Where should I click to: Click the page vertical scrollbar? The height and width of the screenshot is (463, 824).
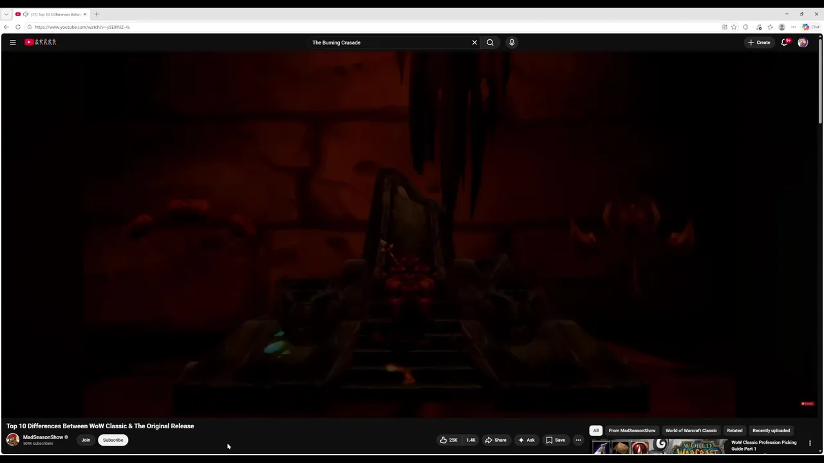[x=820, y=80]
